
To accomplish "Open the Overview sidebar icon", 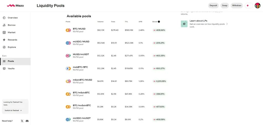I will pyautogui.click(x=4, y=18).
